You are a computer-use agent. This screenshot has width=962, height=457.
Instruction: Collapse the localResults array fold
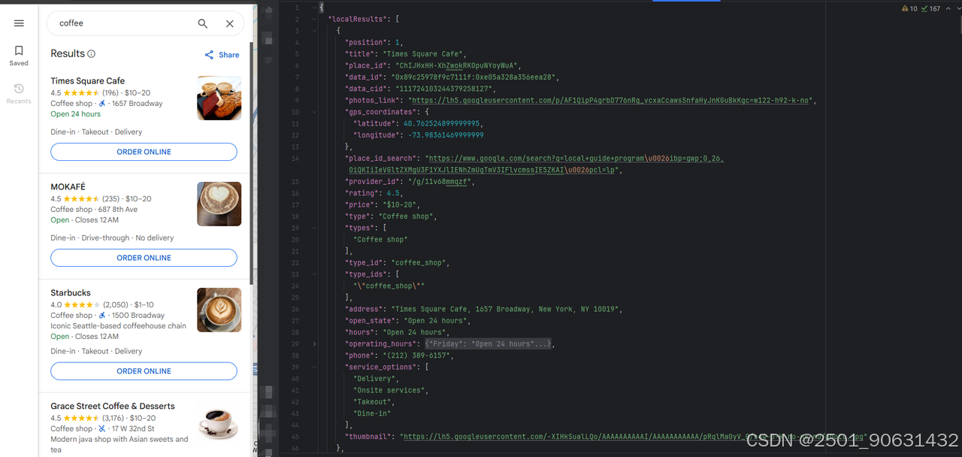tap(313, 19)
